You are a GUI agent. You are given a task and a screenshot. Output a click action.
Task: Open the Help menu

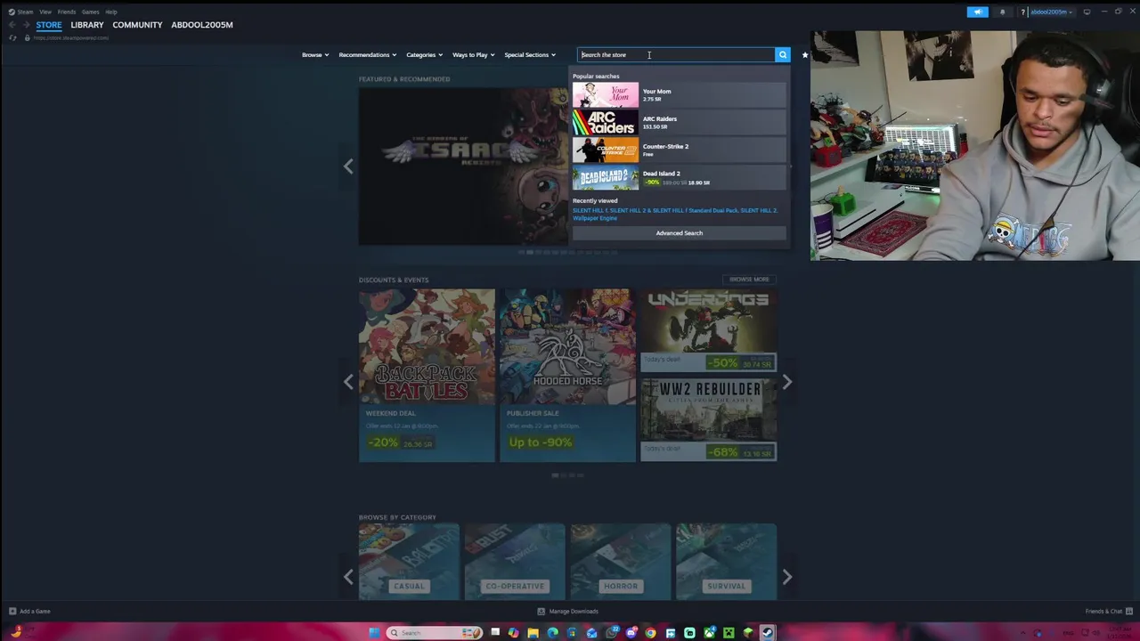coord(111,12)
